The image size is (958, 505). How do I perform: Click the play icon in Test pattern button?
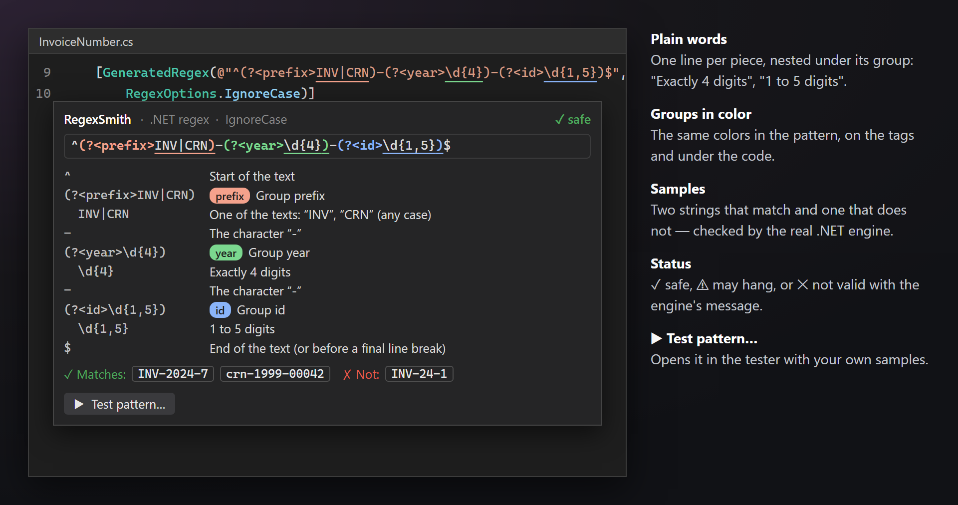coord(79,404)
